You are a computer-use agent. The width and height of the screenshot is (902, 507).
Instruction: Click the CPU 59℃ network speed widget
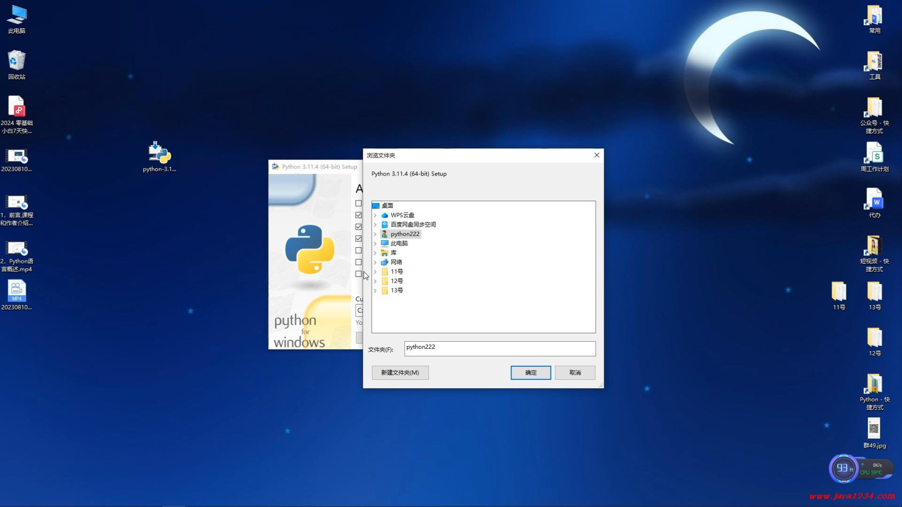[x=876, y=469]
